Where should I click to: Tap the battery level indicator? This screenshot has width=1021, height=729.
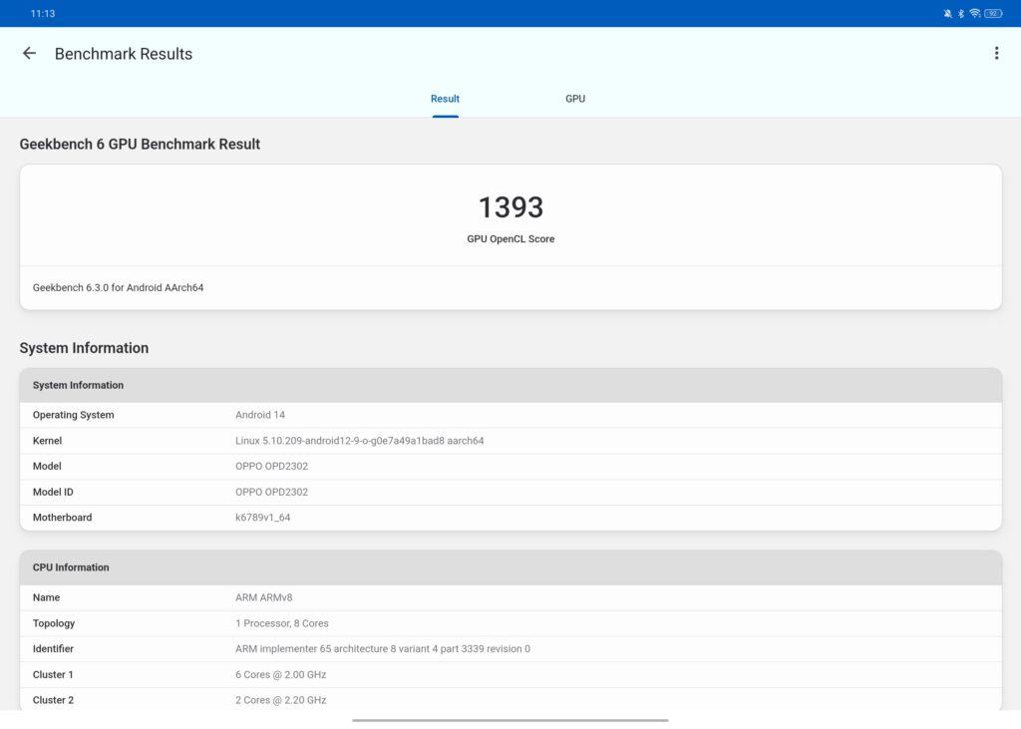(x=993, y=14)
